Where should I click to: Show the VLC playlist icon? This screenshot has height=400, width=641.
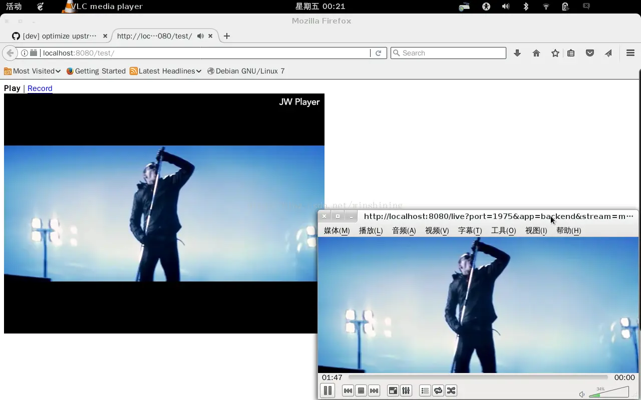424,390
